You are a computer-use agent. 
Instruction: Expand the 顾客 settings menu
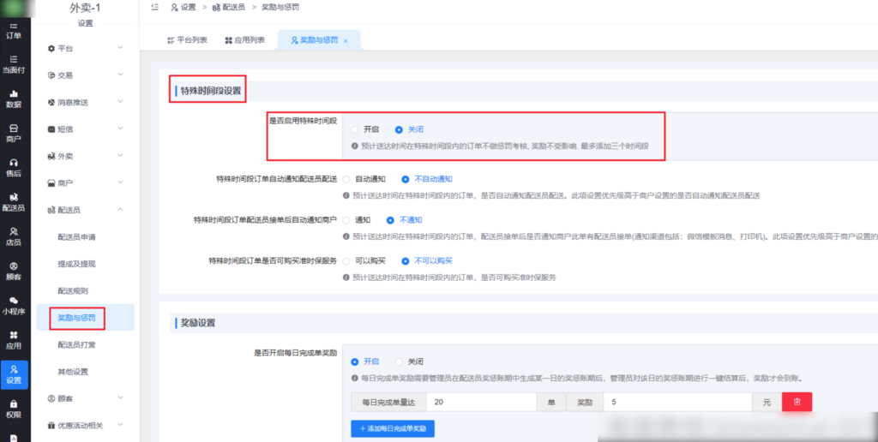click(x=85, y=398)
